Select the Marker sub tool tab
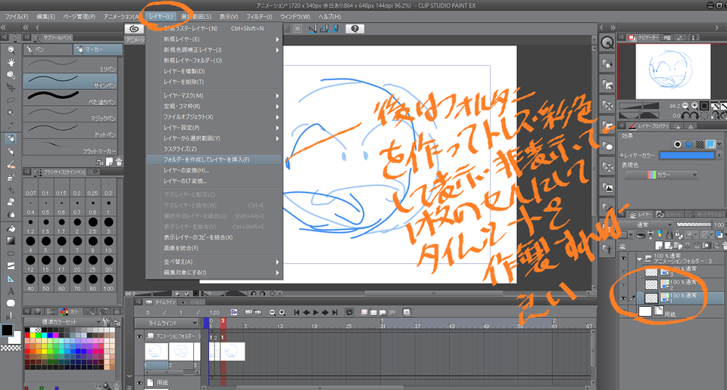This screenshot has height=390, width=727. click(x=96, y=50)
